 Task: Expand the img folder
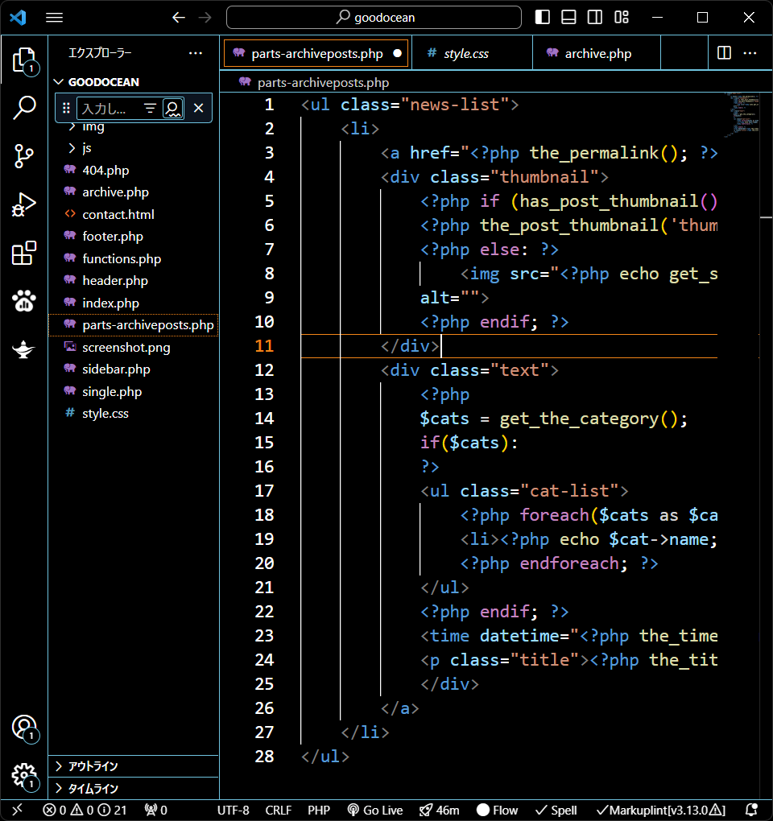134,127
